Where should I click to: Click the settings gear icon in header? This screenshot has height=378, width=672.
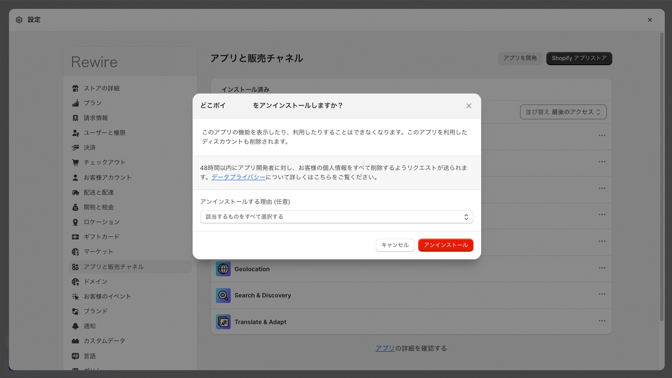point(19,20)
